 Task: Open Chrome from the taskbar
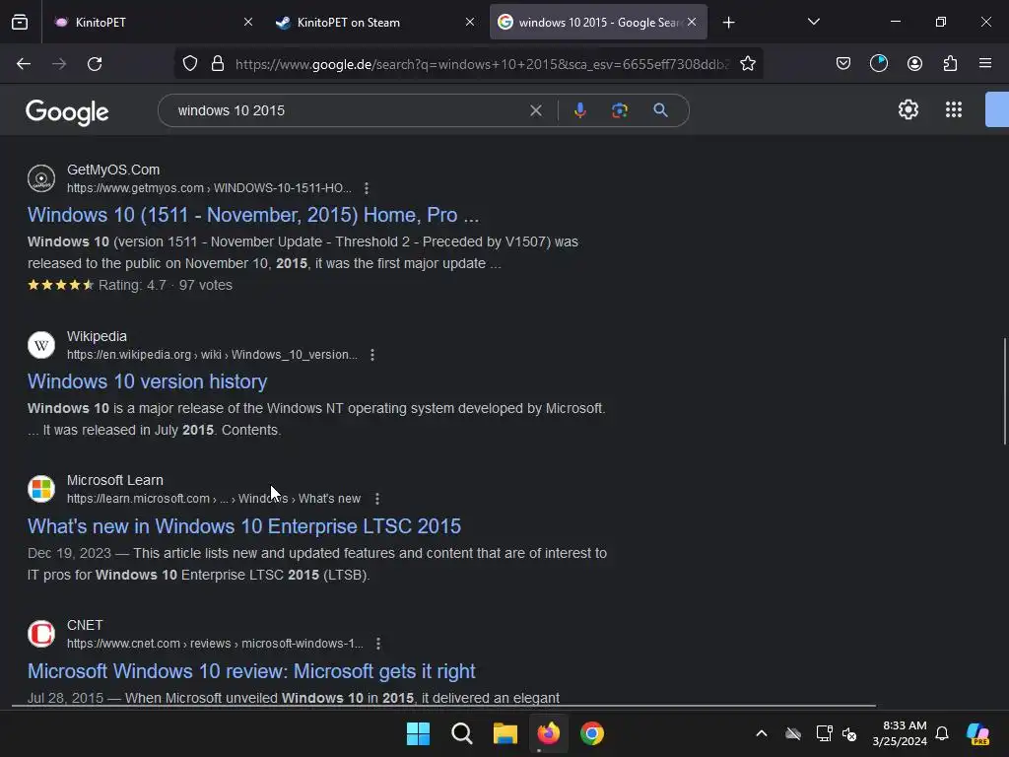tap(592, 733)
